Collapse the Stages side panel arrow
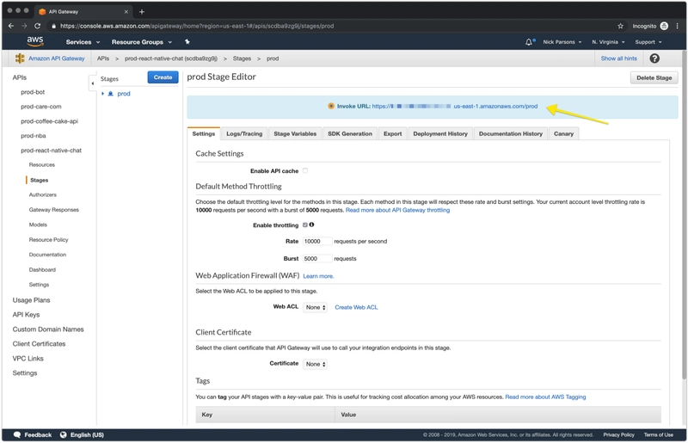This screenshot has width=688, height=443. tap(93, 83)
